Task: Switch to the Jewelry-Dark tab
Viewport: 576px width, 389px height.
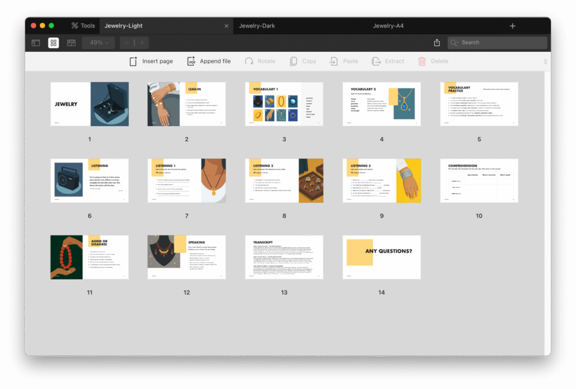Action: click(256, 26)
